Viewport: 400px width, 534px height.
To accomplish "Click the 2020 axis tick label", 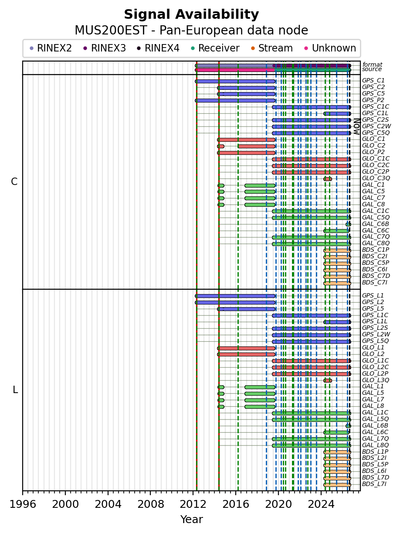I will (278, 504).
